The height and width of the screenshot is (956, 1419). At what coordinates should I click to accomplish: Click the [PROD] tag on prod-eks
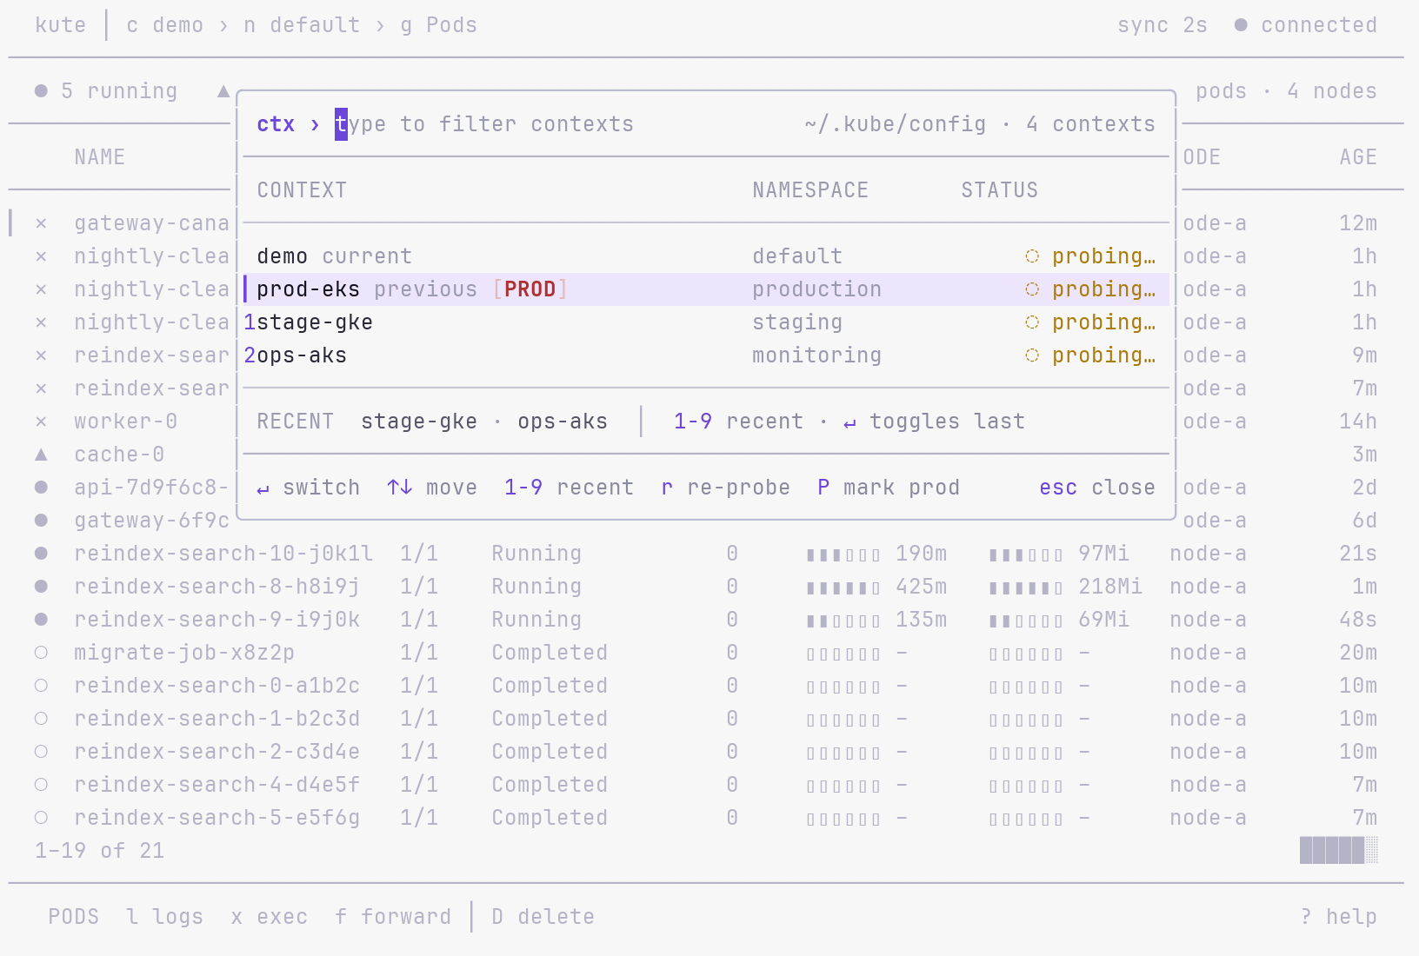(530, 289)
